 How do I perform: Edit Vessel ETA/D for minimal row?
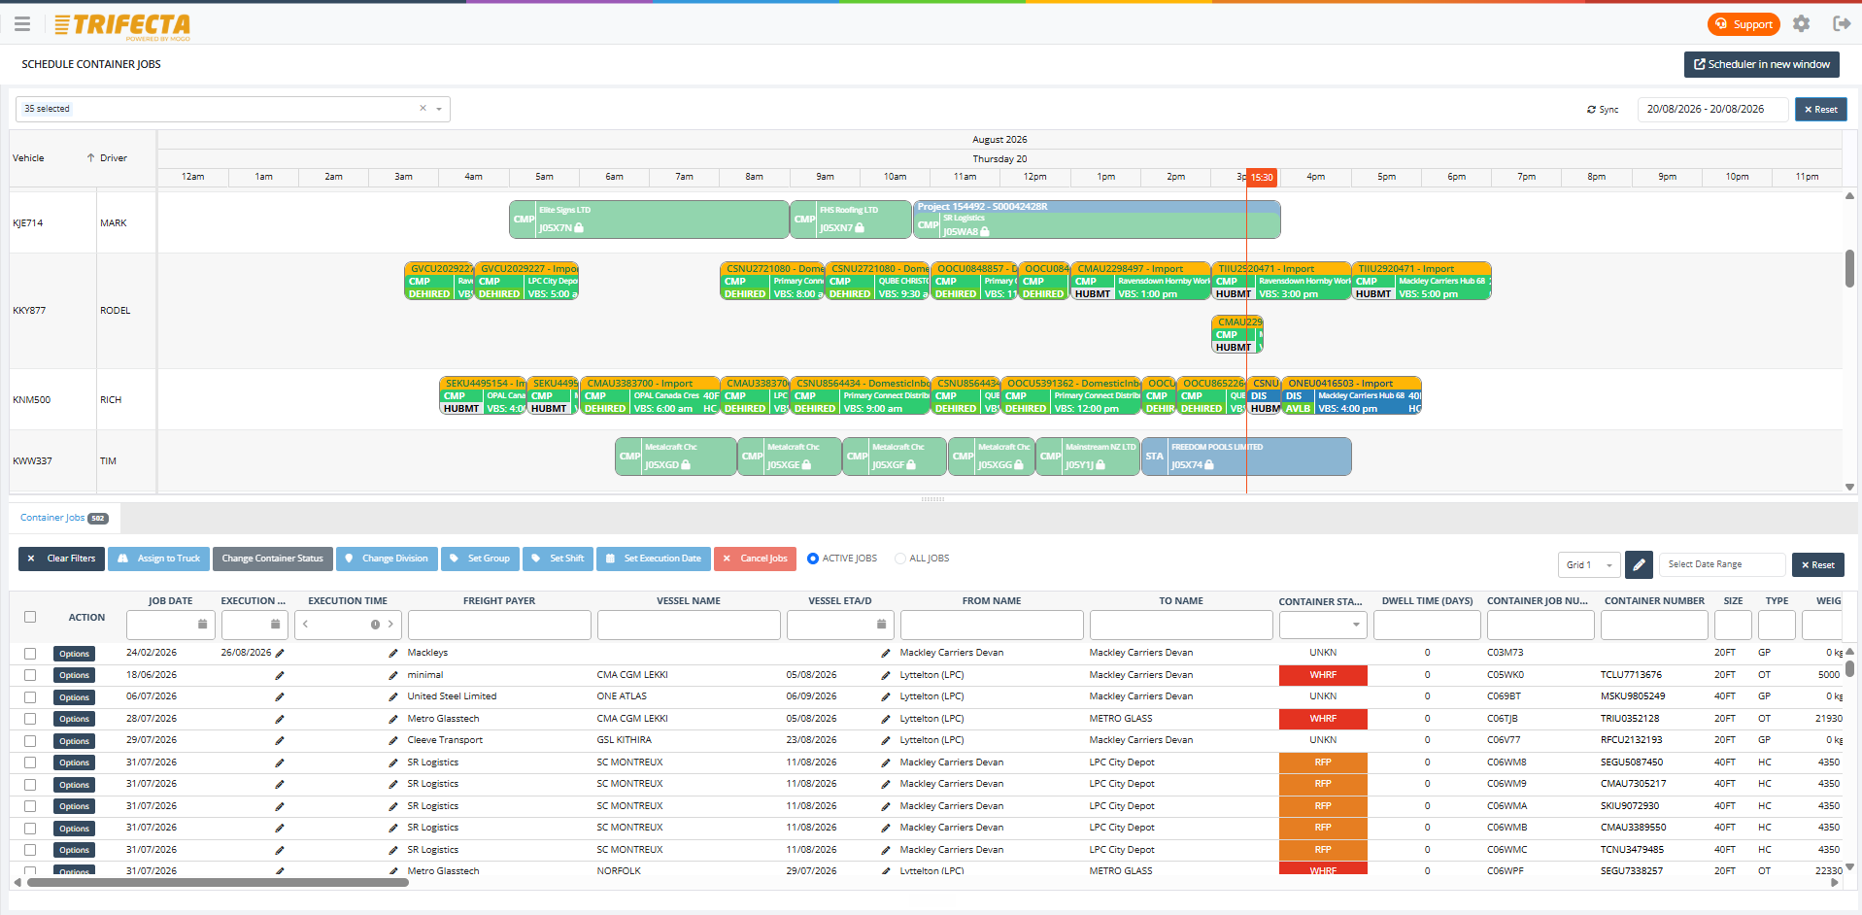point(886,675)
